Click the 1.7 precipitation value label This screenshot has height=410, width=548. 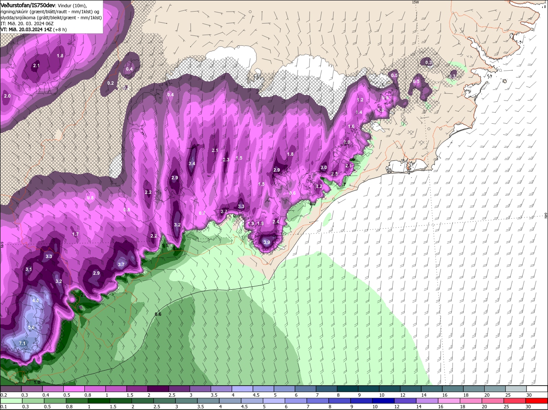pyautogui.click(x=75, y=234)
